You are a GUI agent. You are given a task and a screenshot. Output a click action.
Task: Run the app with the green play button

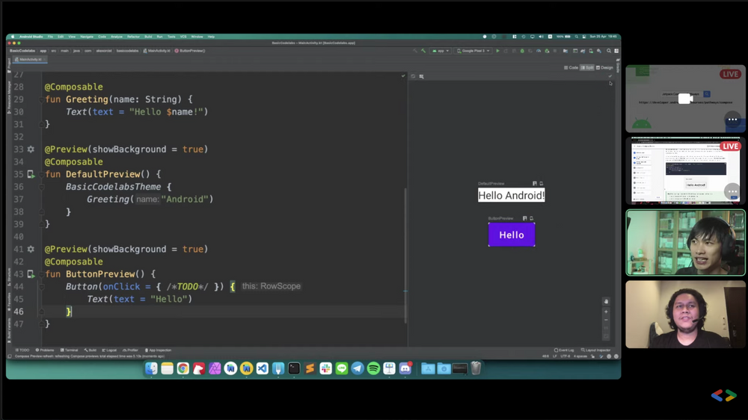497,51
